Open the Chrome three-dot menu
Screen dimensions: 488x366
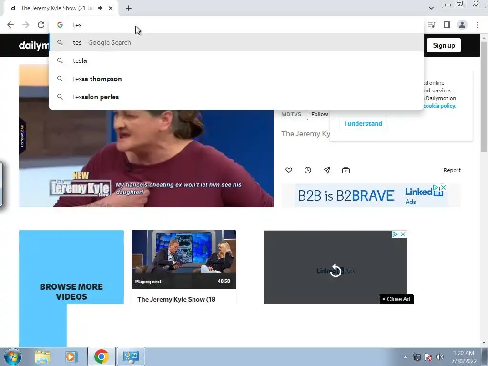pyautogui.click(x=478, y=25)
